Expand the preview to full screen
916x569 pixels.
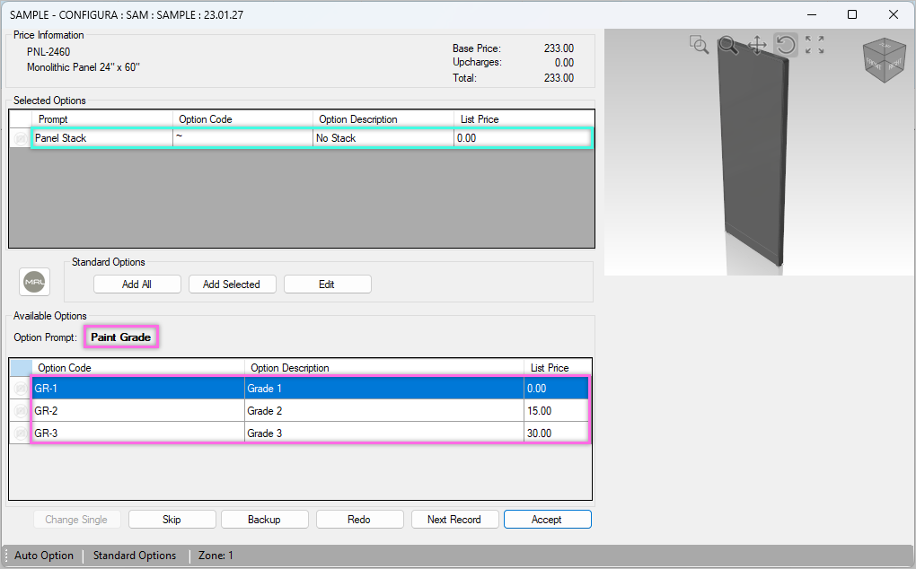pos(815,45)
